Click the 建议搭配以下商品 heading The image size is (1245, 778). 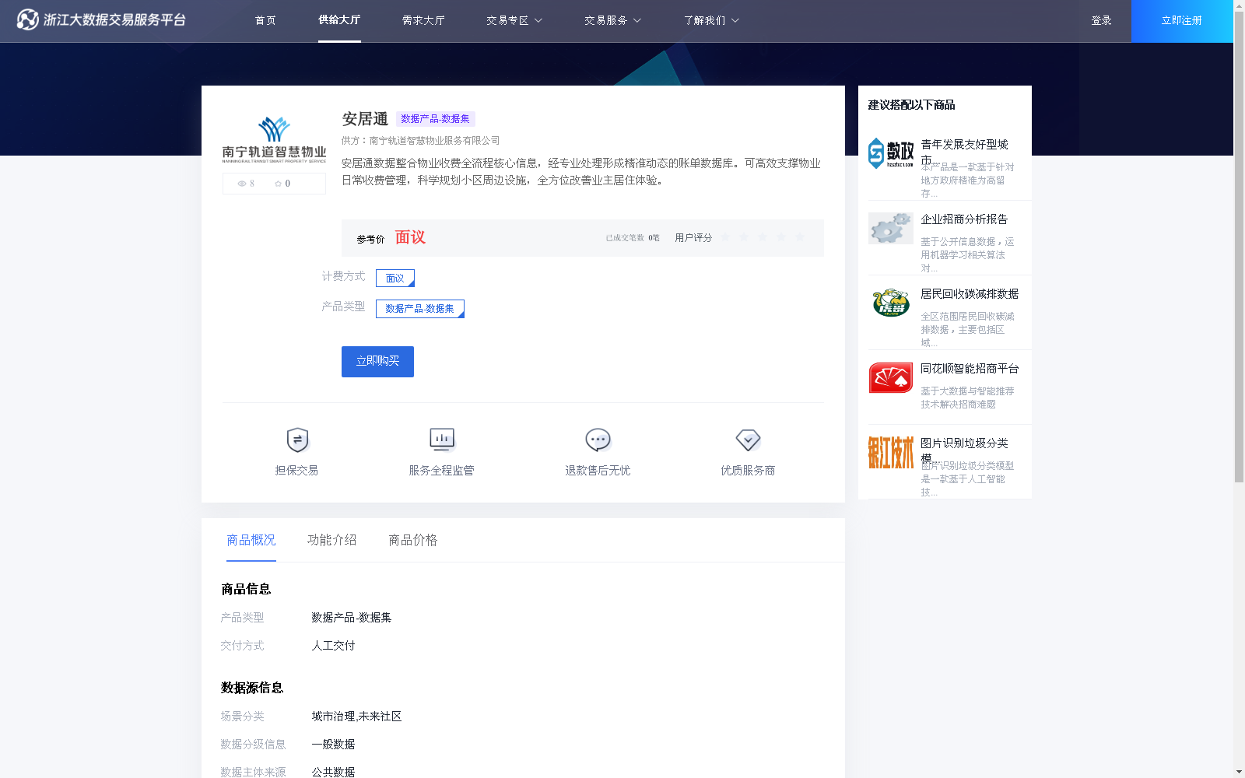tap(911, 105)
